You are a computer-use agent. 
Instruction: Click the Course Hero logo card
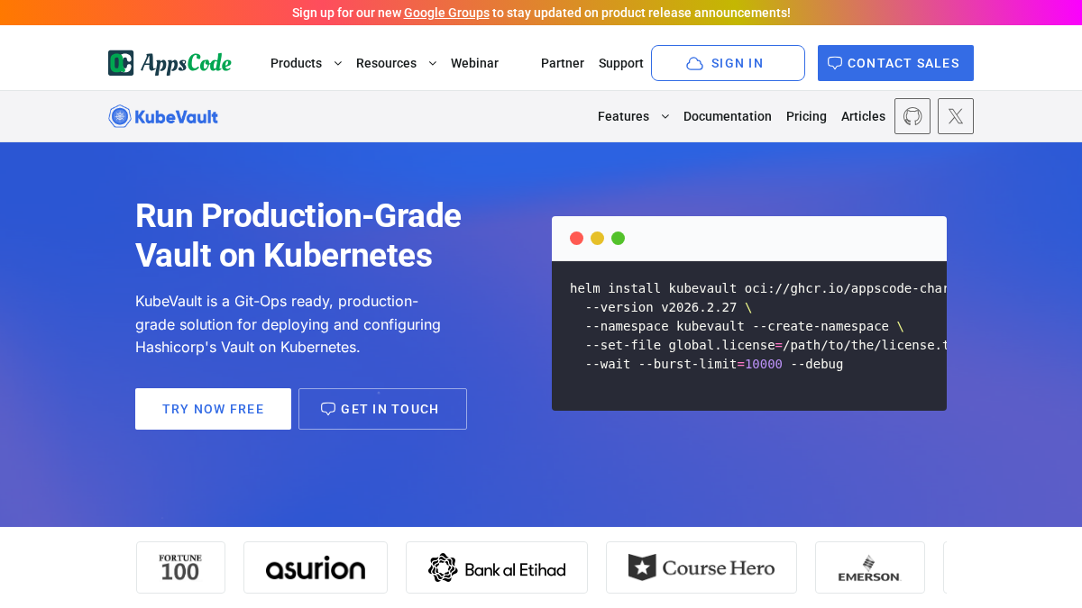point(701,567)
